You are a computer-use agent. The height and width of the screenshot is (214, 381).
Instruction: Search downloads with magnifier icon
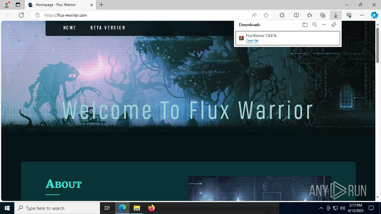click(x=314, y=25)
